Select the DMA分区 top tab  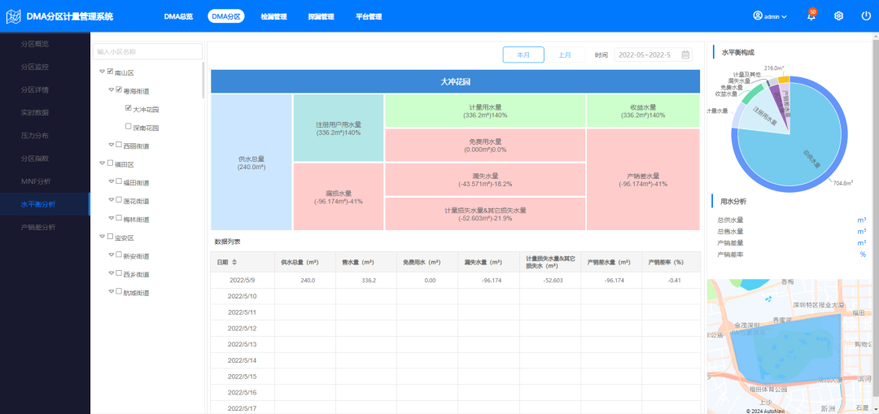point(226,17)
